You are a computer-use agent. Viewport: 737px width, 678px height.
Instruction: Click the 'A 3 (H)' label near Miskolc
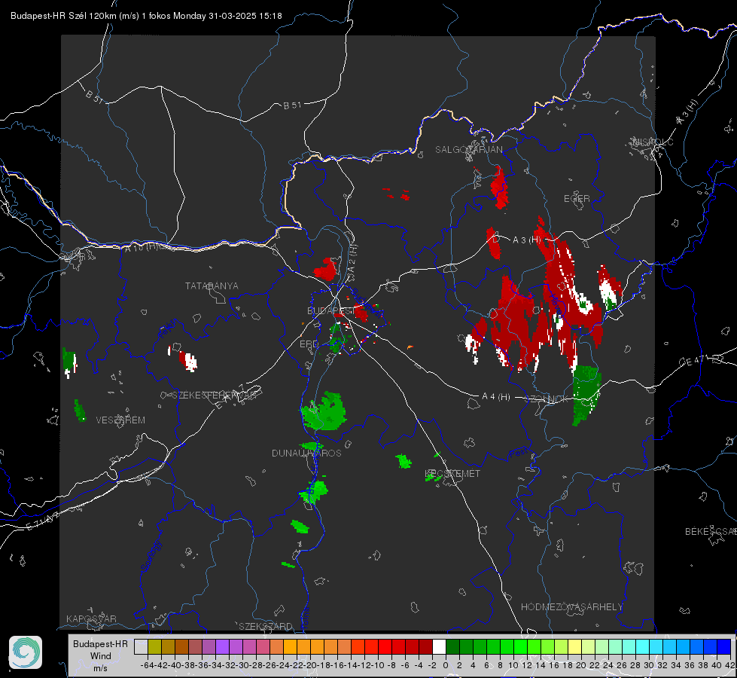pyautogui.click(x=687, y=112)
